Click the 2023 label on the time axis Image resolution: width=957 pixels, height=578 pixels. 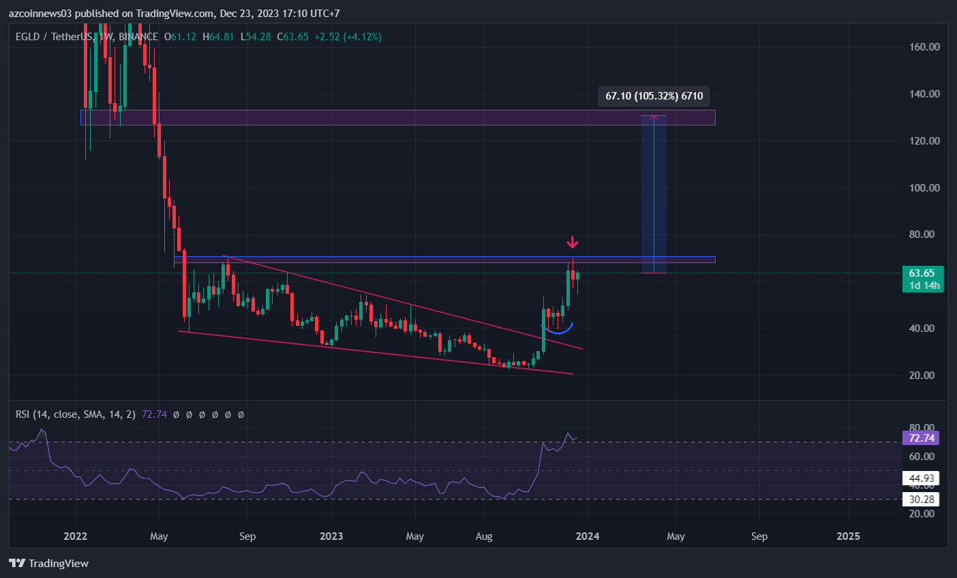[x=331, y=536]
